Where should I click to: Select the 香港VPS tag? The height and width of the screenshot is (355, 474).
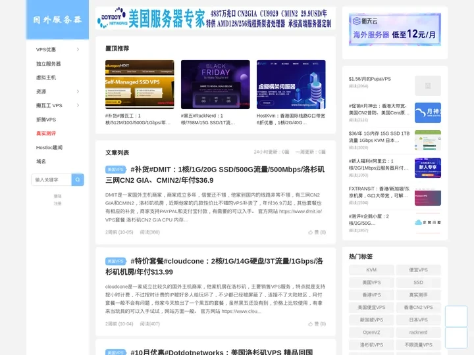(371, 295)
